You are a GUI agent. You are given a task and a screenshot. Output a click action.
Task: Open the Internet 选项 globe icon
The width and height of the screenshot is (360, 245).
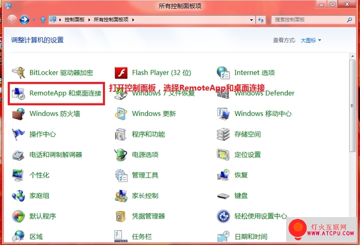[223, 73]
